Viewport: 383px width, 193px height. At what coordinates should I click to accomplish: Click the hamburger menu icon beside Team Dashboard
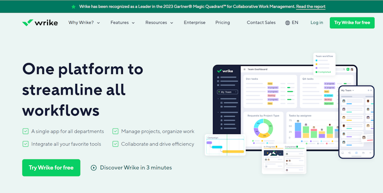tap(245, 69)
